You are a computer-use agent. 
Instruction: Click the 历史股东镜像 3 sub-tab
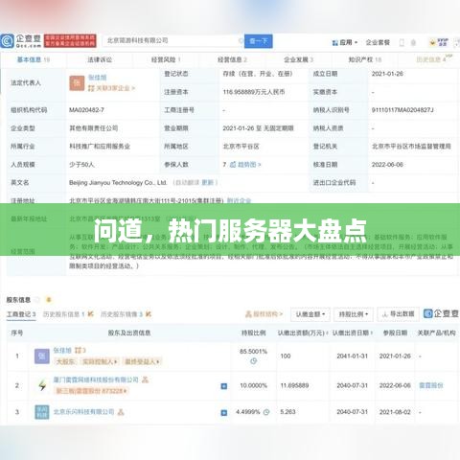122,314
